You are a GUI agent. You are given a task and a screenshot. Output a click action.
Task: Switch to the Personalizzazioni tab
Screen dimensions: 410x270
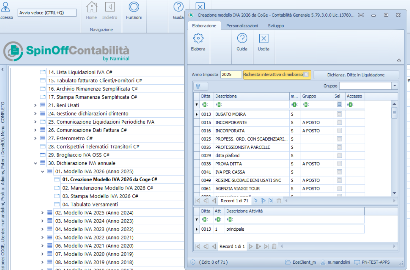tap(242, 26)
